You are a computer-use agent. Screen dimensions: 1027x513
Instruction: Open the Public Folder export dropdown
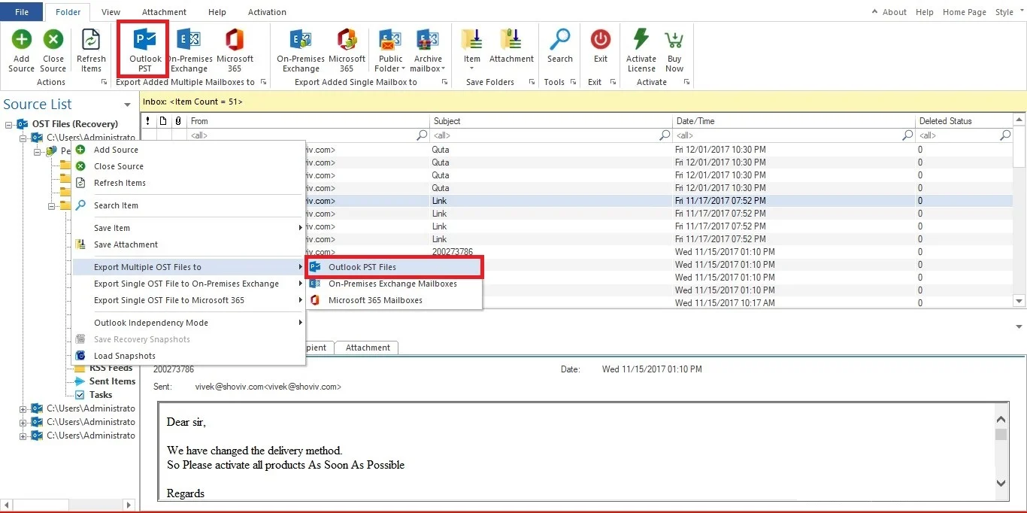pos(390,50)
